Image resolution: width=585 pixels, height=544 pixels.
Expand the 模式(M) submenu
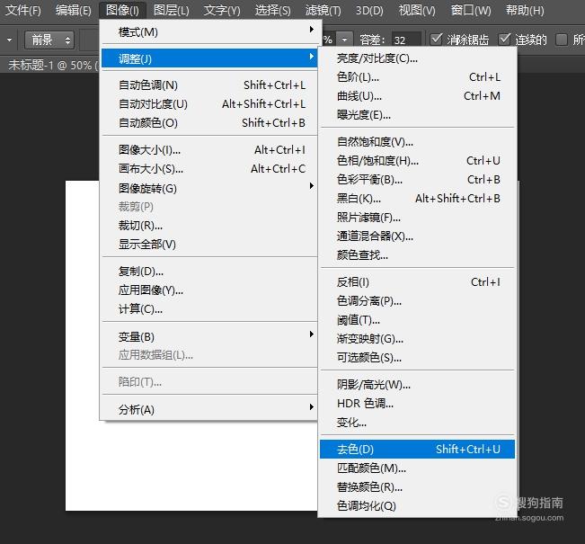(209, 31)
